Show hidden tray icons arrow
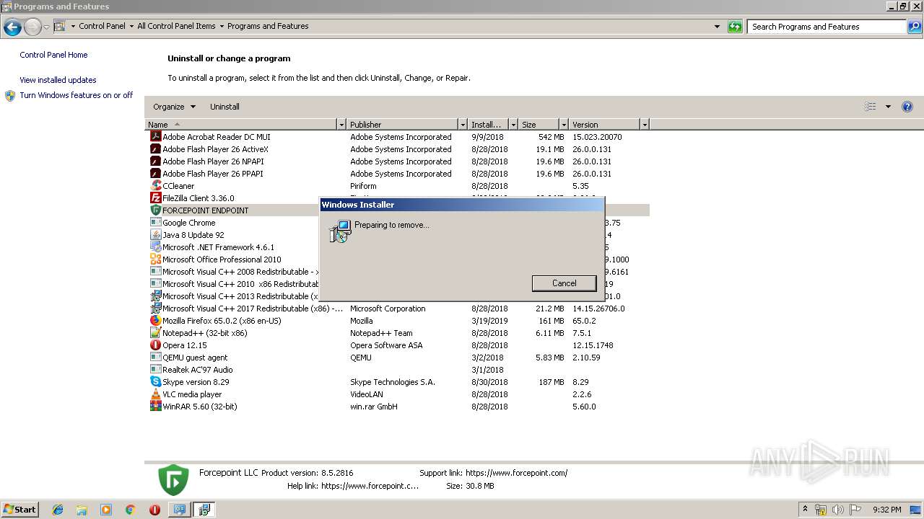 (x=806, y=510)
